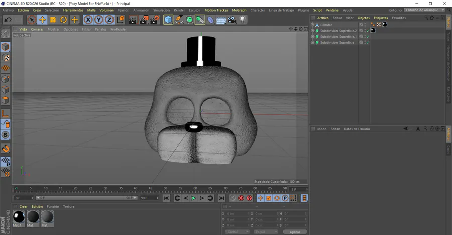Choose the Scale tool
Image resolution: width=452 pixels, height=235 pixels.
click(x=53, y=20)
